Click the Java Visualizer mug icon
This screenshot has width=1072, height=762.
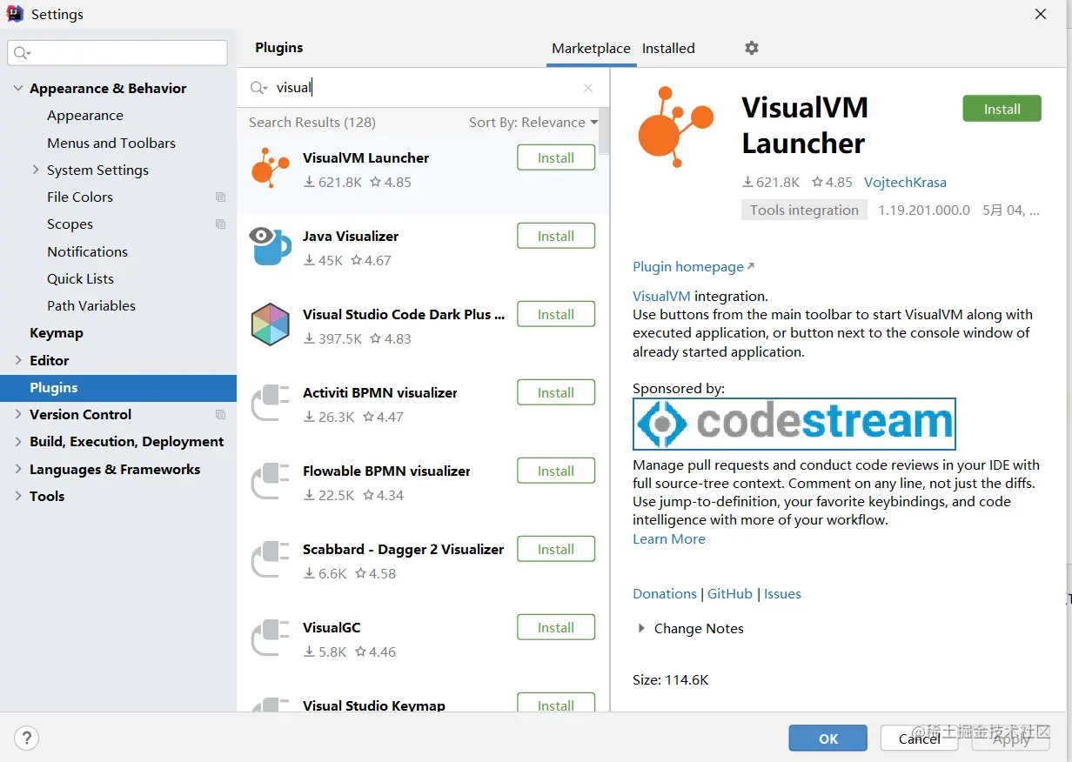click(x=270, y=246)
